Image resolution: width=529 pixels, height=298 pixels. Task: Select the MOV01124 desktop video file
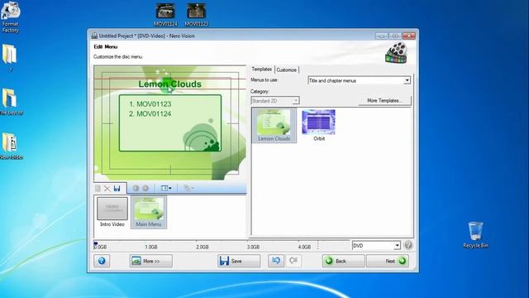tap(165, 15)
